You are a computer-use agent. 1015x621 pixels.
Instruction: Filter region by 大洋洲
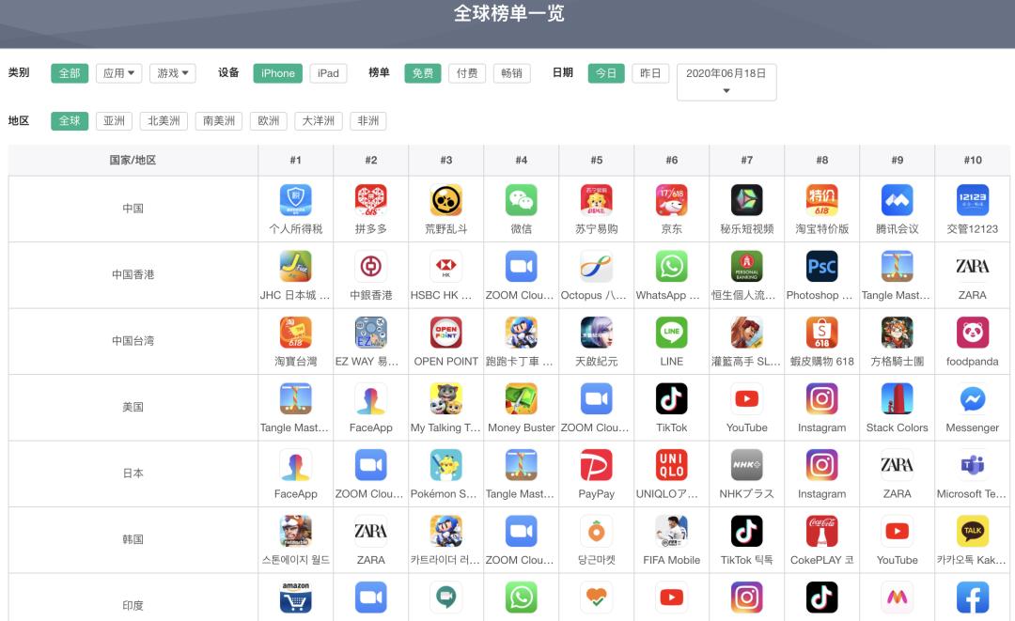(319, 121)
